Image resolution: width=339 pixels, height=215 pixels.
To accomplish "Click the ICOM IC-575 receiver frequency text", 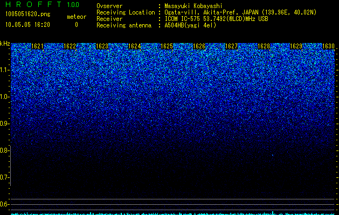I will click(x=217, y=19).
